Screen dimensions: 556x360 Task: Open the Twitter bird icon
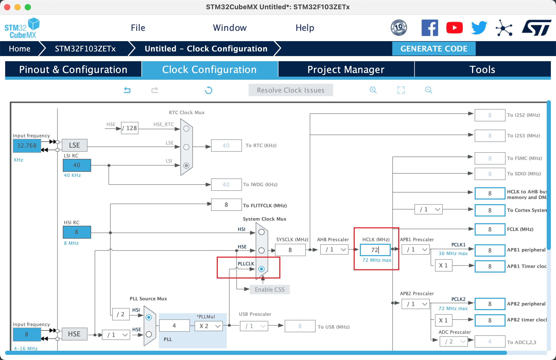pyautogui.click(x=479, y=28)
